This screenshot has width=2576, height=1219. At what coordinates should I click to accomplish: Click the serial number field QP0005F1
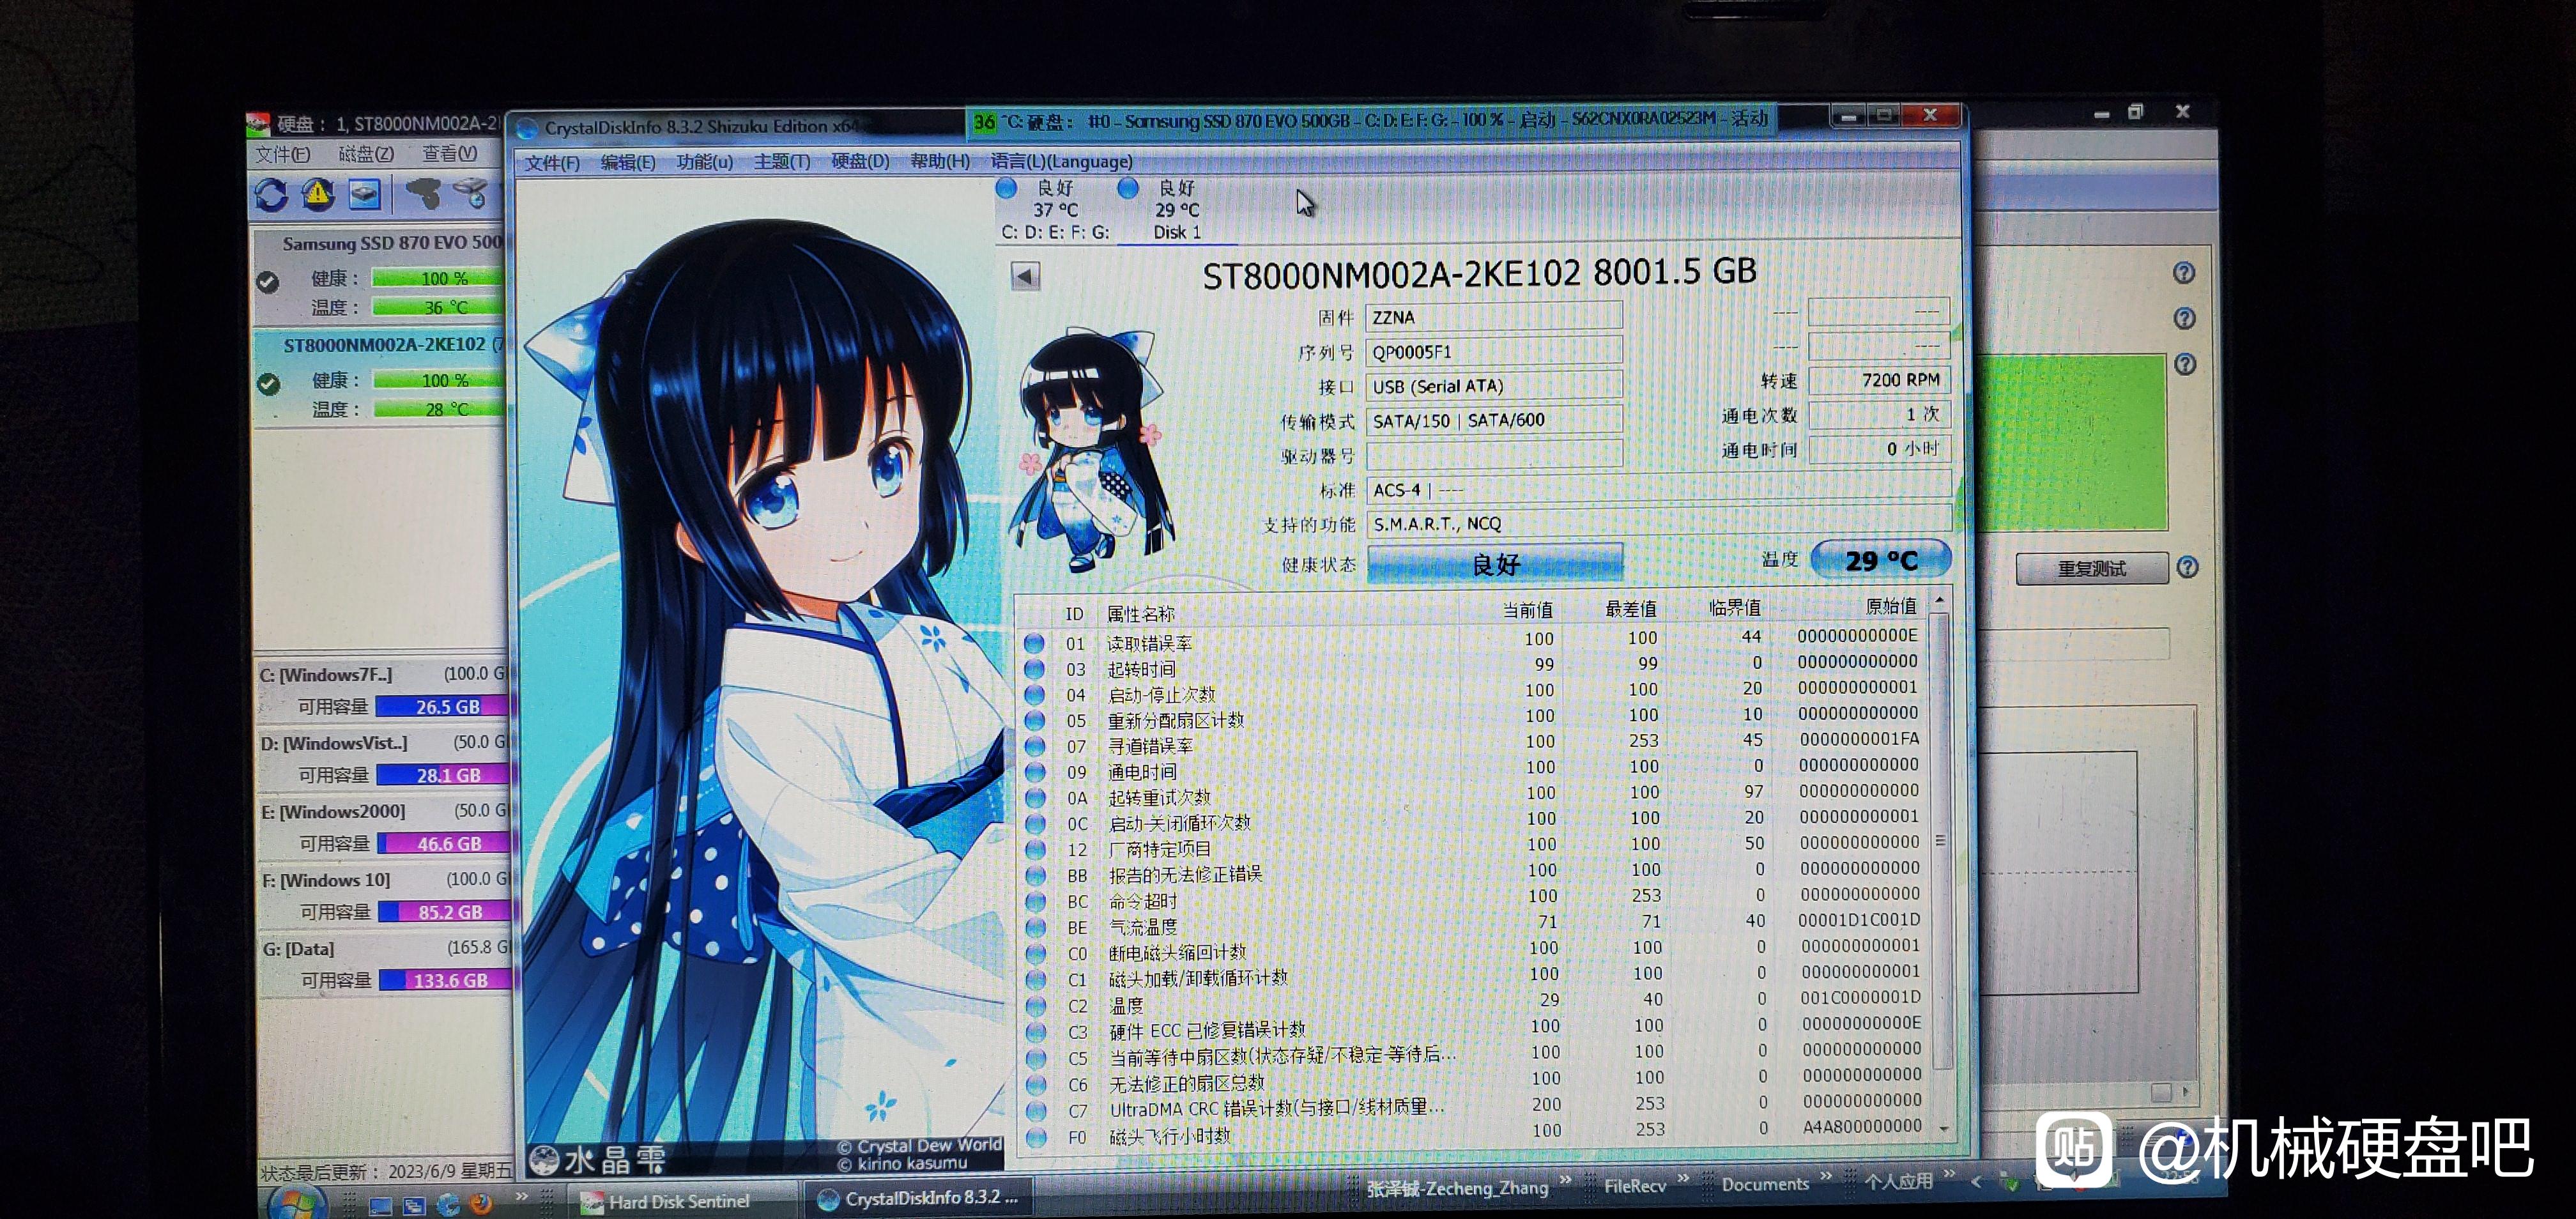tap(1494, 352)
